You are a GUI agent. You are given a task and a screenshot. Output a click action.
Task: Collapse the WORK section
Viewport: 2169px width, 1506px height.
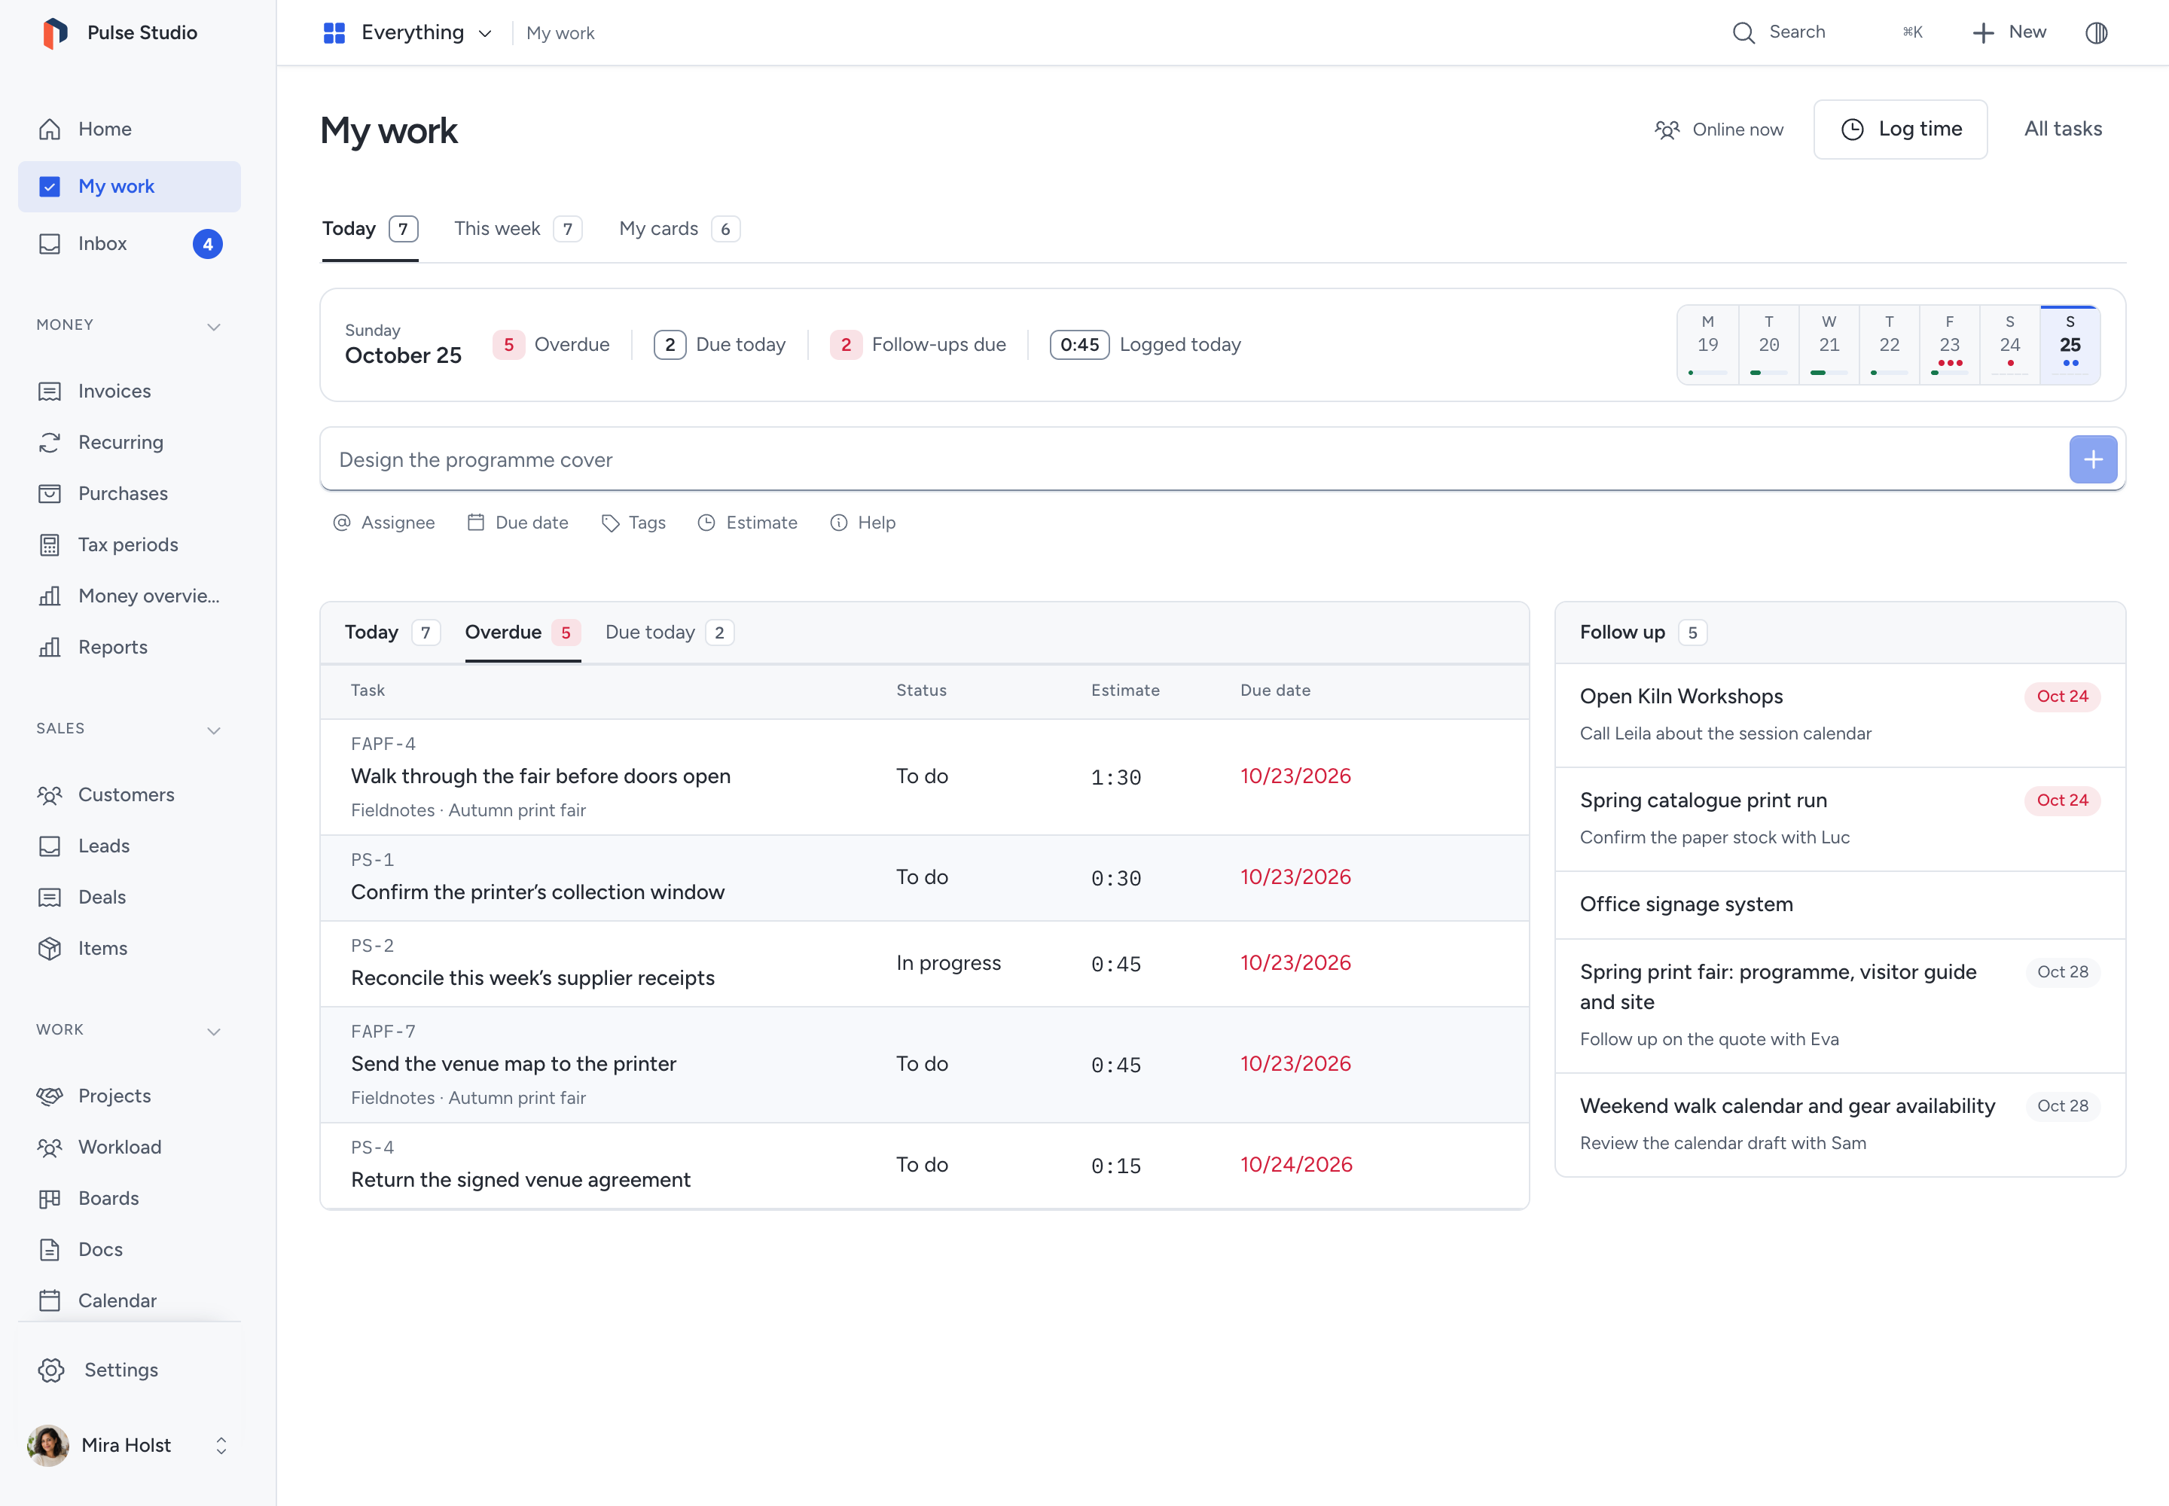click(214, 1030)
